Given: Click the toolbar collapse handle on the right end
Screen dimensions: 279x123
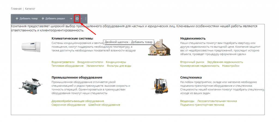Looking at the screenshot, I should tap(86, 19).
